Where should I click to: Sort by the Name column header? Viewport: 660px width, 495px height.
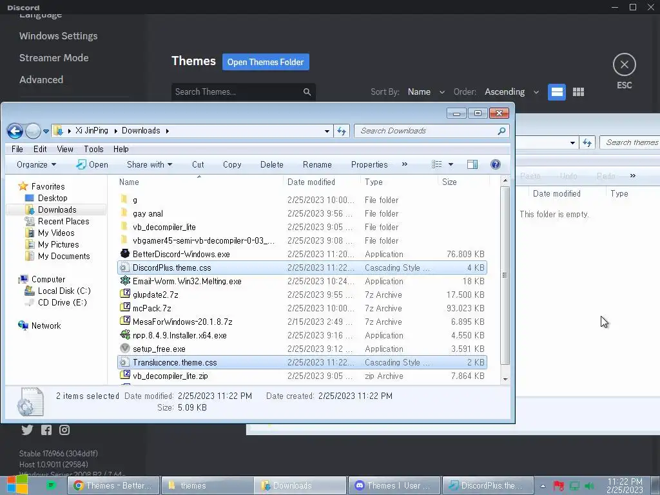(x=199, y=182)
